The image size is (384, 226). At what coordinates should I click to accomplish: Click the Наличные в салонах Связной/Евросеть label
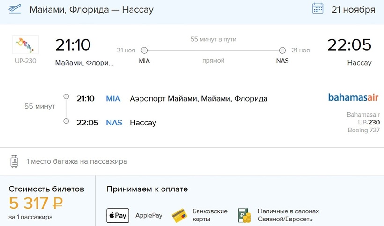pyautogui.click(x=288, y=215)
